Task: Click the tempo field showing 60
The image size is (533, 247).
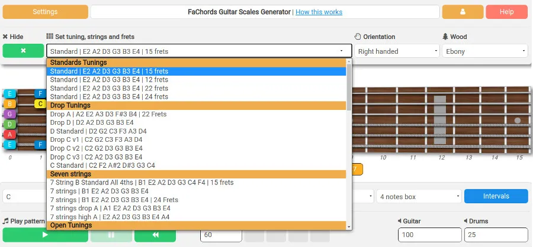Action: click(221, 235)
